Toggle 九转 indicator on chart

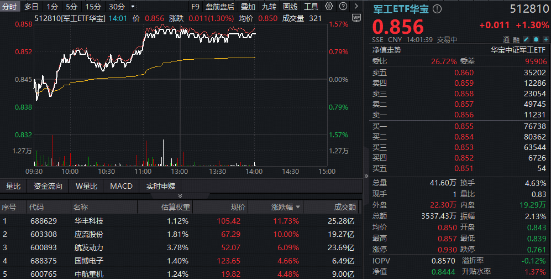(x=269, y=7)
